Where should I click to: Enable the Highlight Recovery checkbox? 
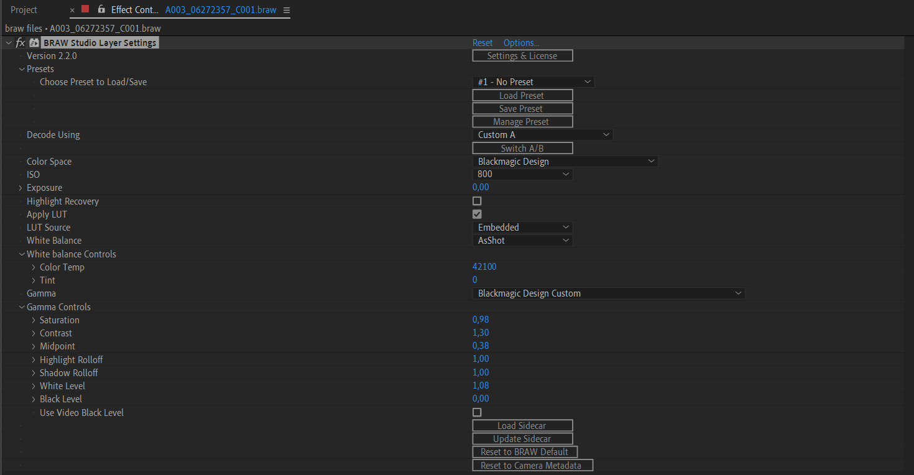(477, 201)
